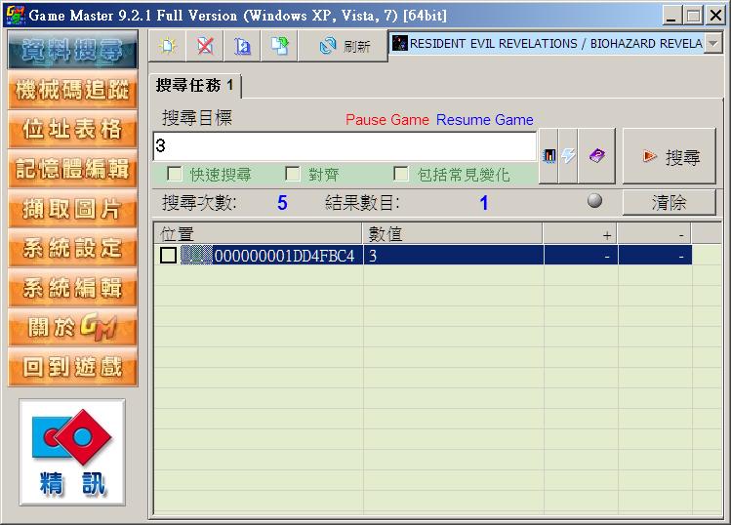Screen dimensions: 731x525
Task: Click the lightning bolt data type icon
Action: 568,156
